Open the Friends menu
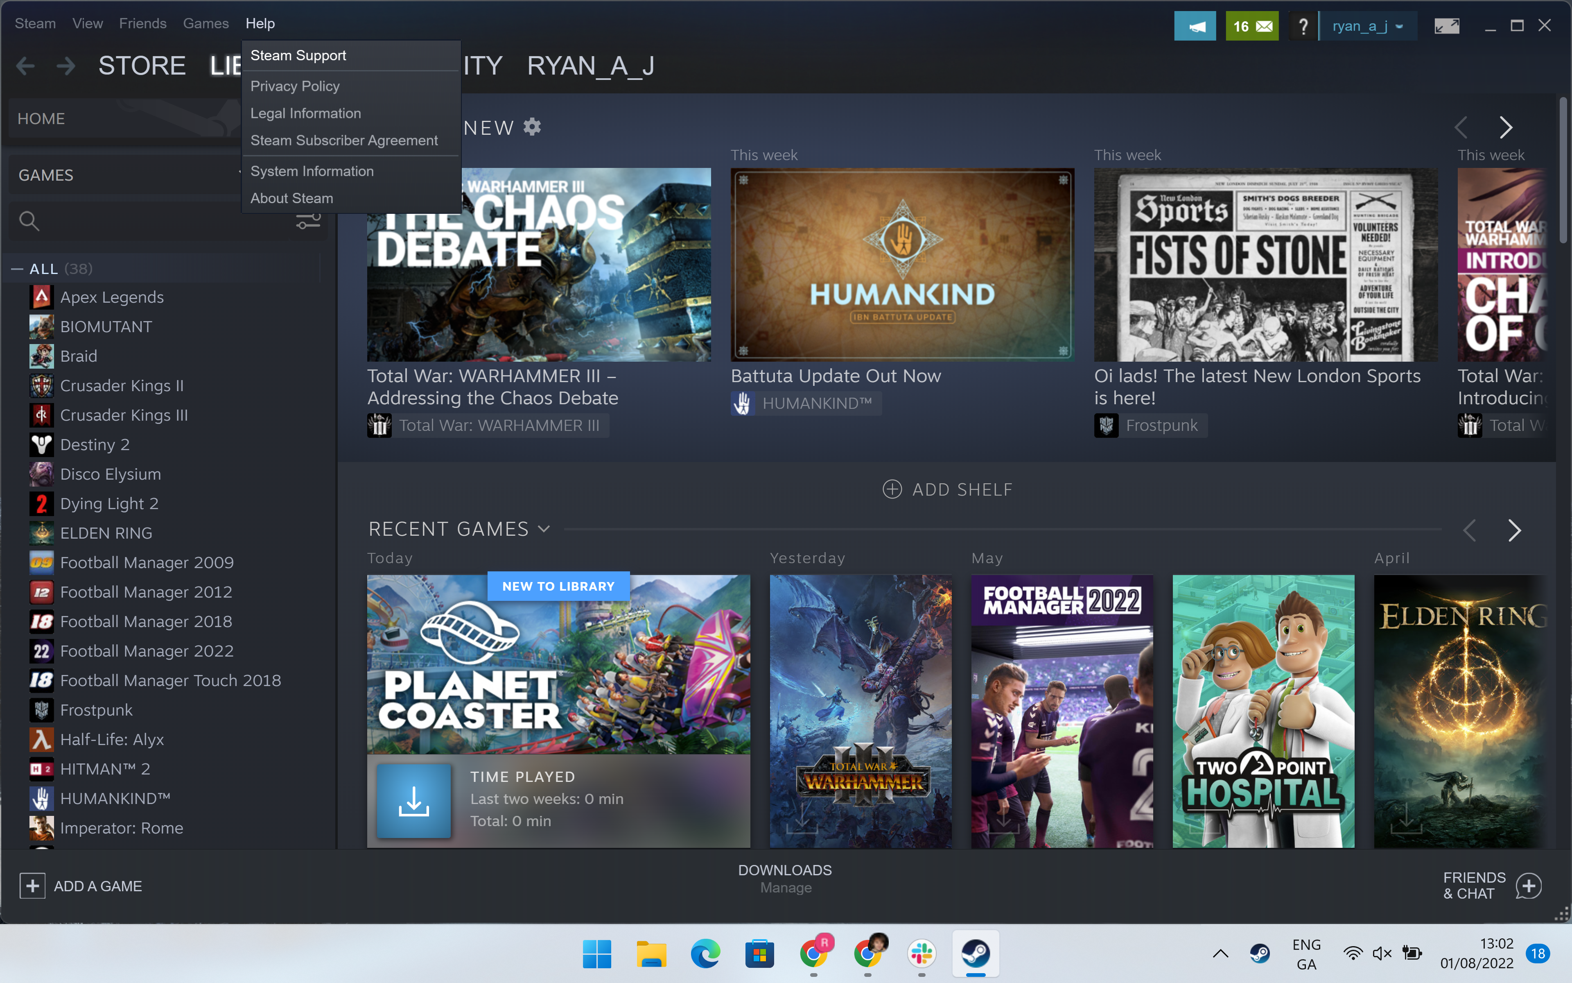 tap(143, 23)
